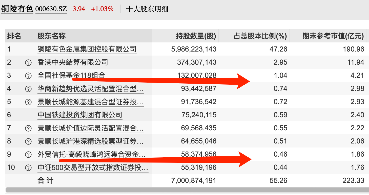Click help icon beside 景顺长城能源基建混合型证券投

tap(28, 102)
